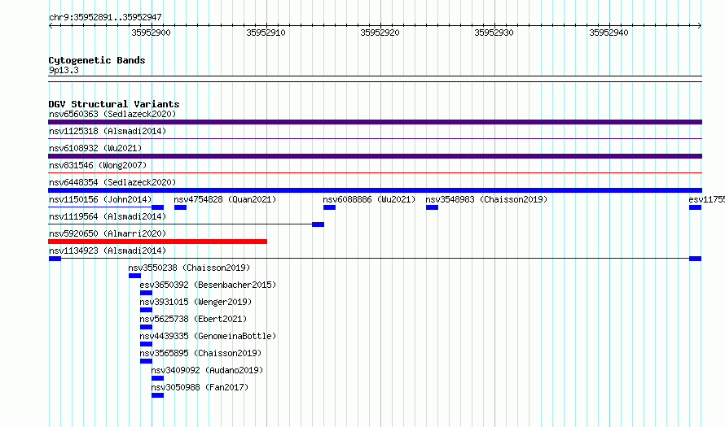Image resolution: width=725 pixels, height=427 pixels.
Task: Select right end blue block of nsv1134923
Action: tap(696, 259)
